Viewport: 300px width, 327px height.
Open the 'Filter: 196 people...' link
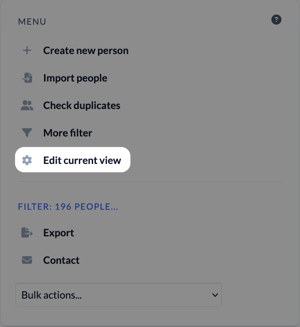point(68,207)
